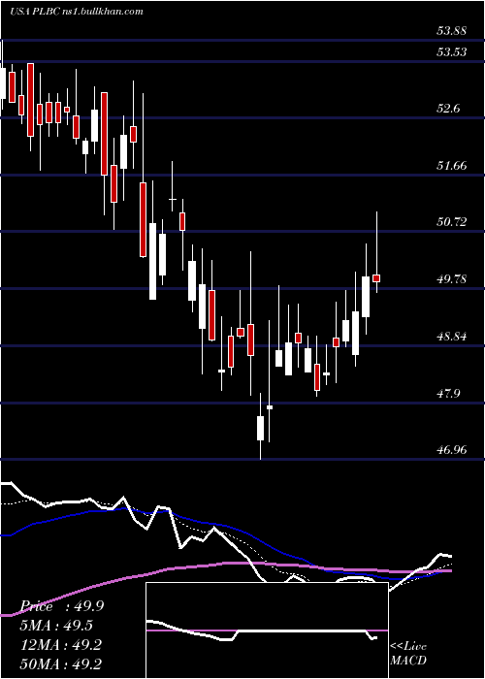This screenshot has width=485, height=679.
Task: Click the 51.66 price level label
Action: pos(451,166)
